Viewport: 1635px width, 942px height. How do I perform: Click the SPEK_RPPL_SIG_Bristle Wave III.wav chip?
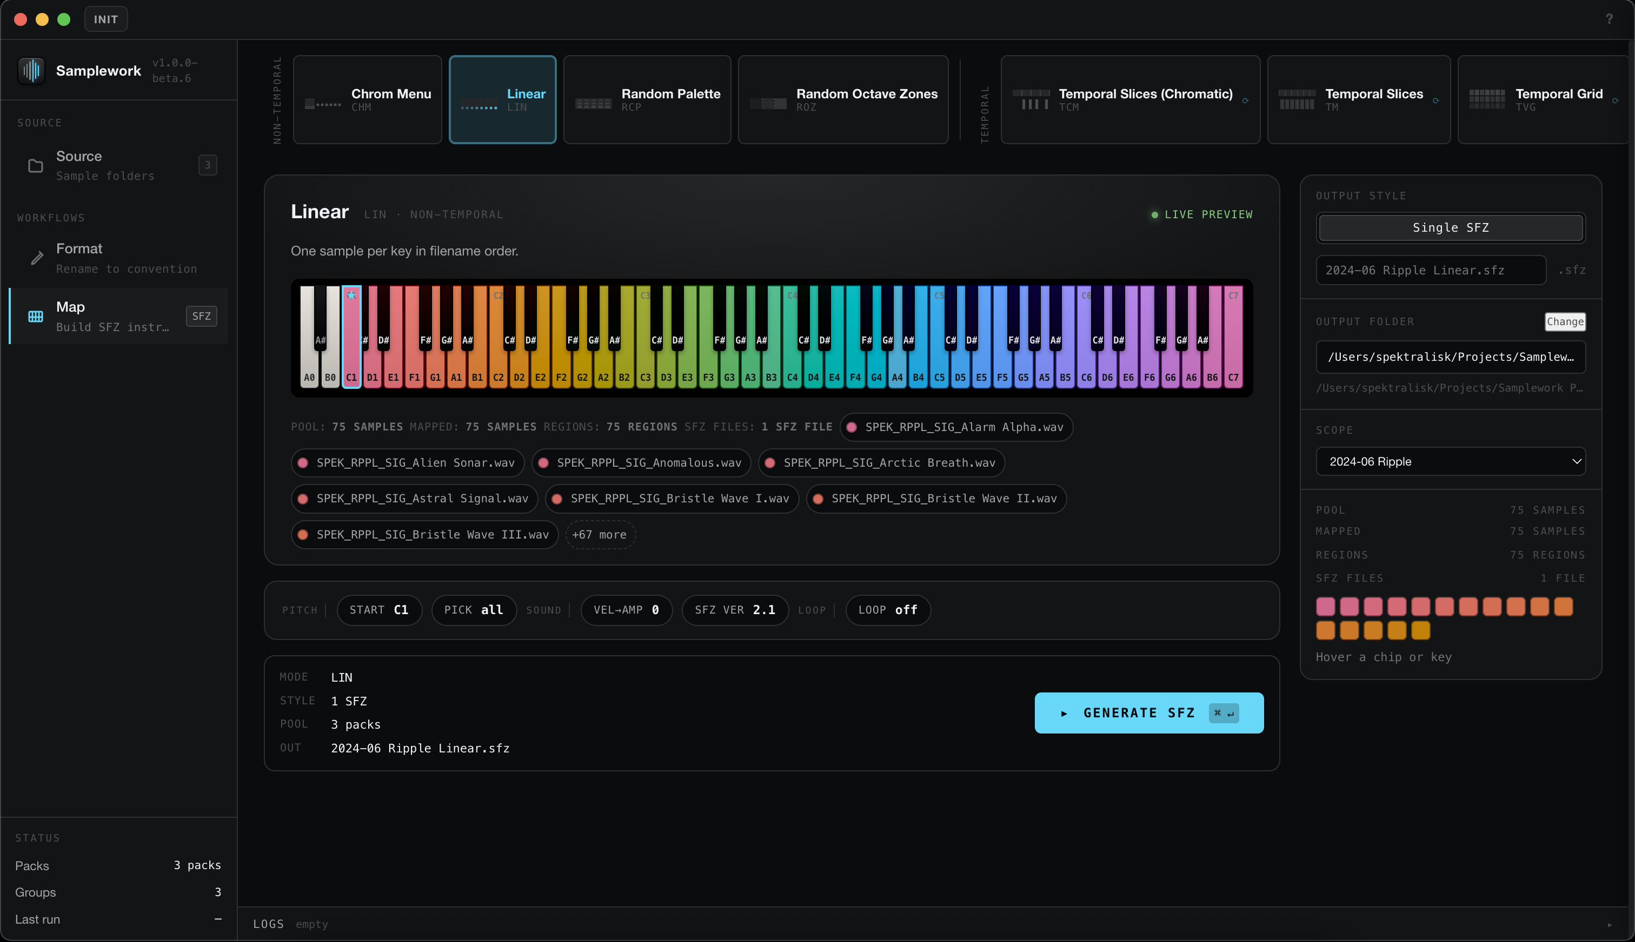(x=425, y=535)
